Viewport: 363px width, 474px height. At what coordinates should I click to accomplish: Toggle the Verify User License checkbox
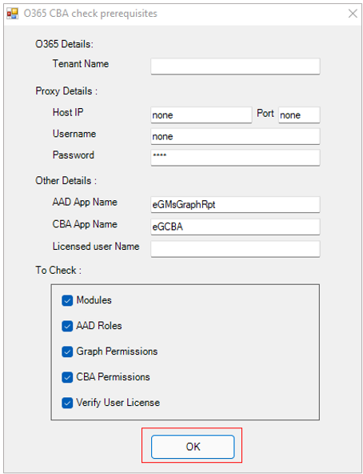click(67, 403)
